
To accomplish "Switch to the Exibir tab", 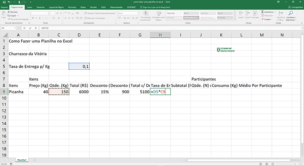I will click(103, 7).
